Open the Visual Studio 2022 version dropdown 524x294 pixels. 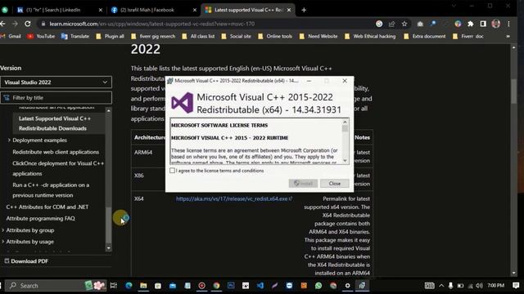click(x=56, y=82)
